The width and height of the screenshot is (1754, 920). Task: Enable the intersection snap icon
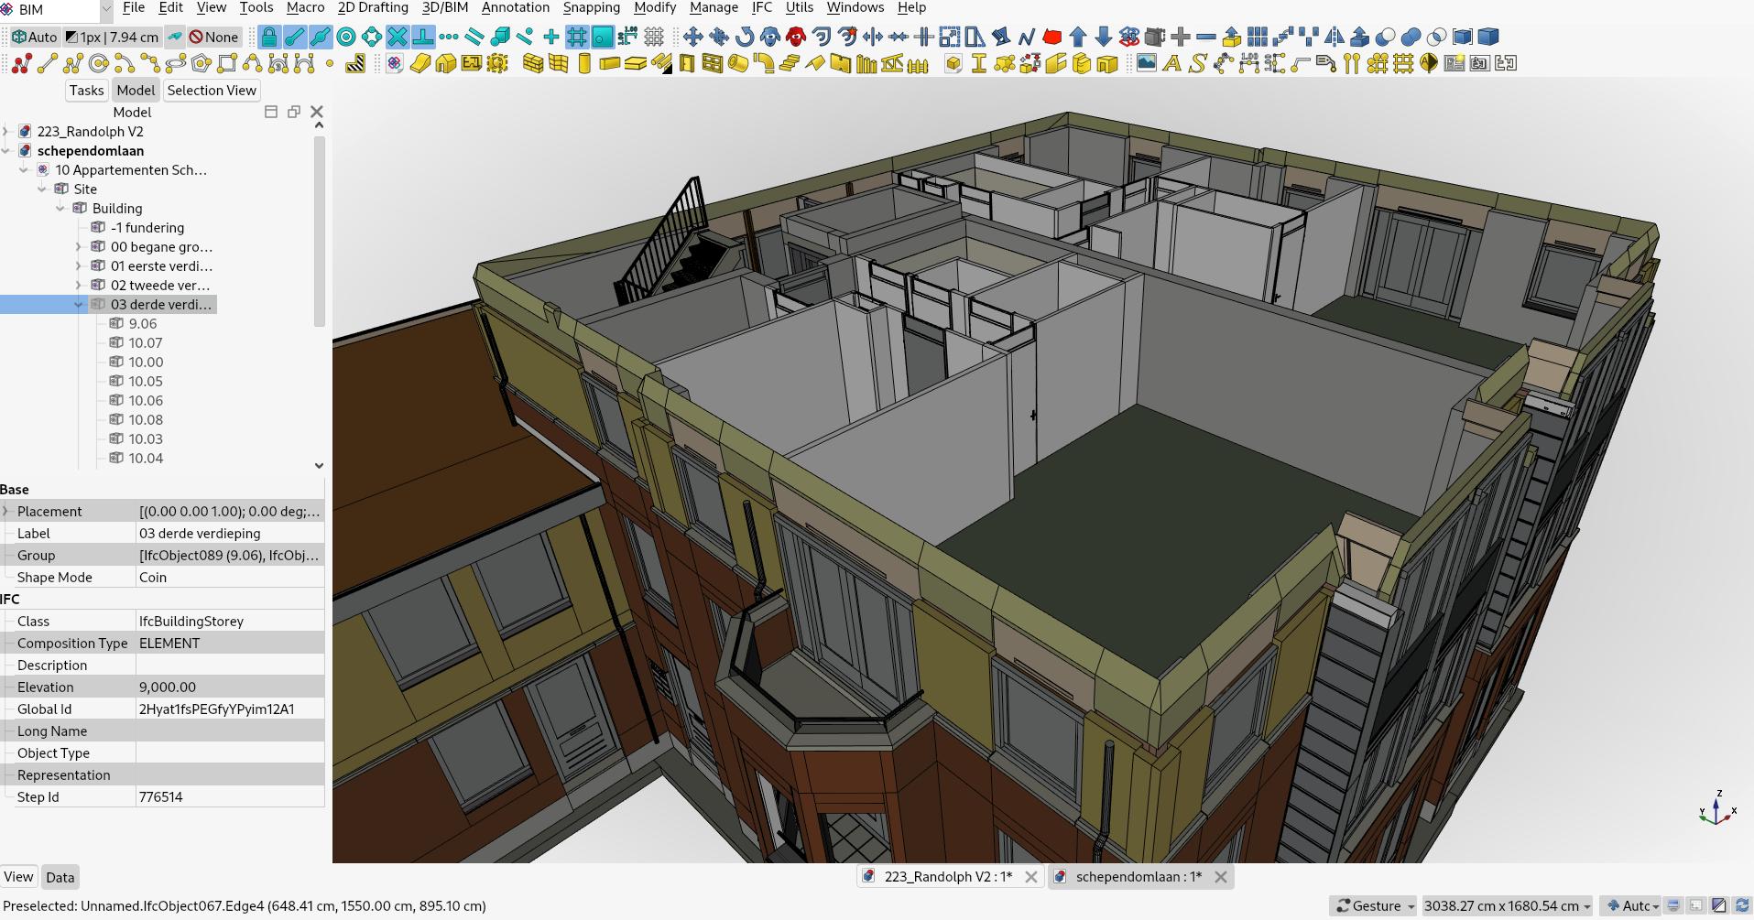(398, 37)
